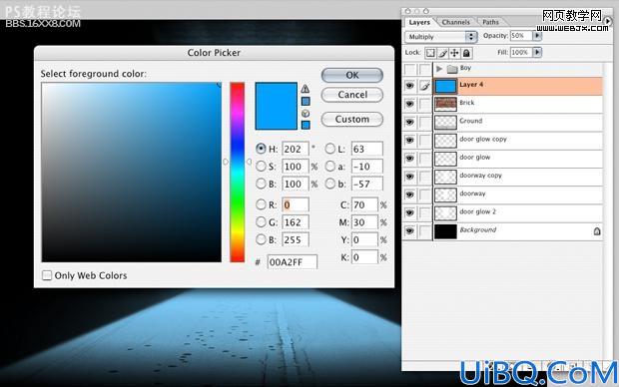Select the R red radio button
619x387 pixels.
coord(261,204)
